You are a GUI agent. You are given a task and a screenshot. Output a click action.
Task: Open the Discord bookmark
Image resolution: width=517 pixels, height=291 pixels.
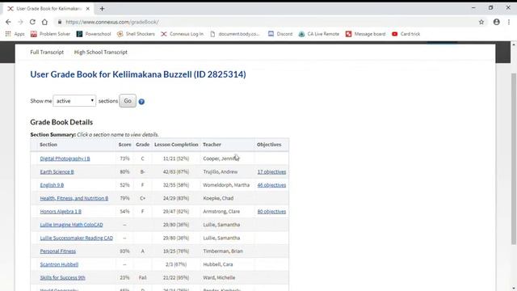click(x=280, y=34)
